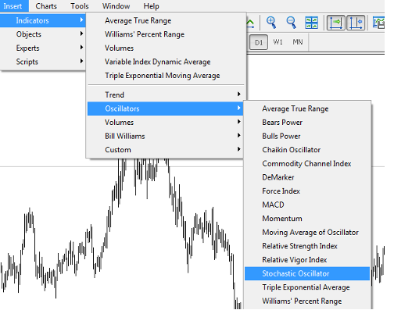
Task: Expand the Scripts submenu
Action: click(x=43, y=62)
